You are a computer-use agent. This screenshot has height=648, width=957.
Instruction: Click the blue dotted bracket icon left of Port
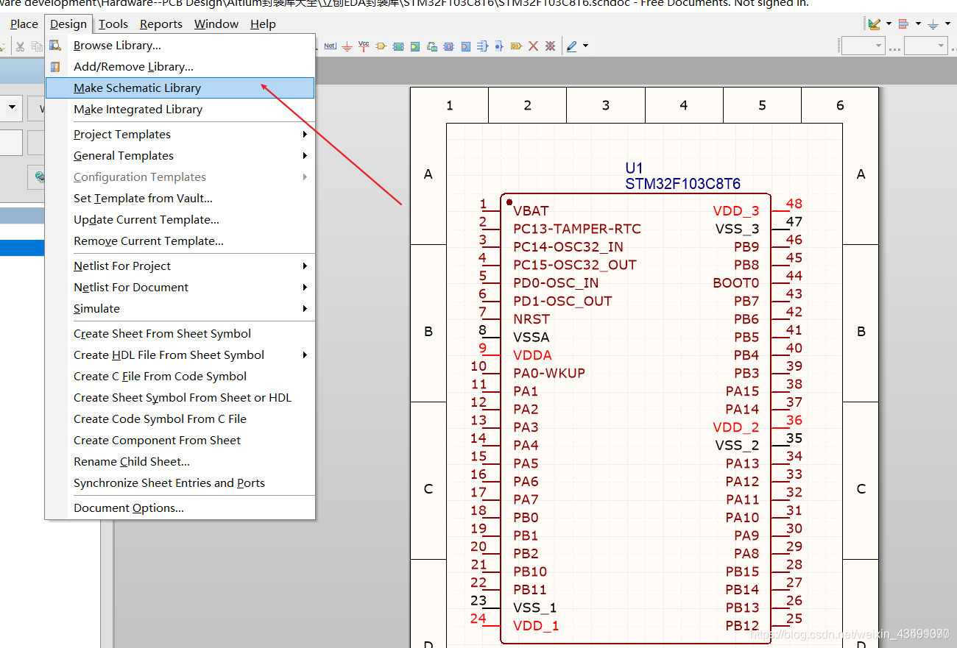click(499, 46)
